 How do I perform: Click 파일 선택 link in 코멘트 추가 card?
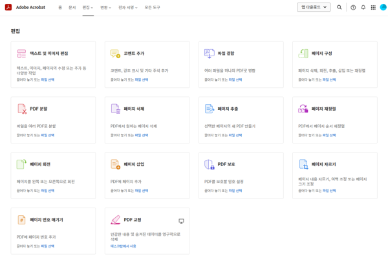(x=142, y=80)
